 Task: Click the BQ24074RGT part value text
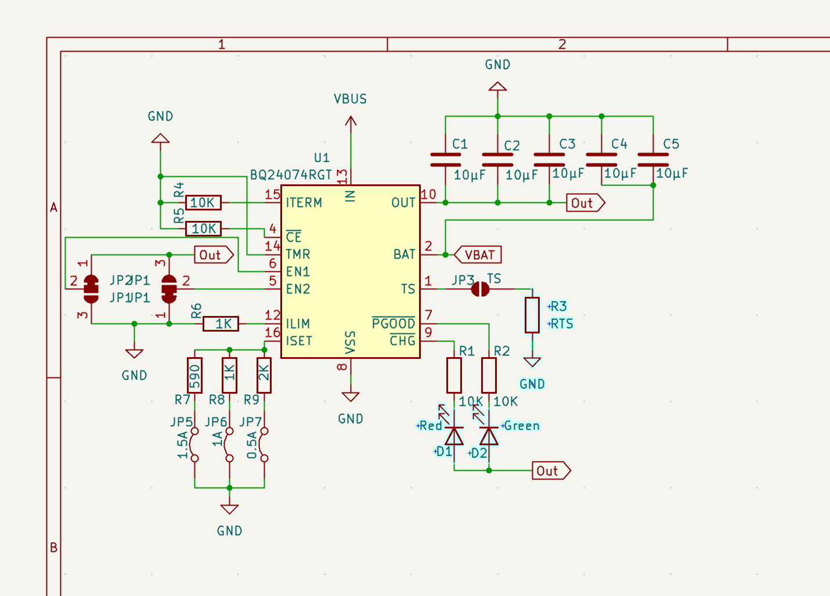[x=291, y=175]
